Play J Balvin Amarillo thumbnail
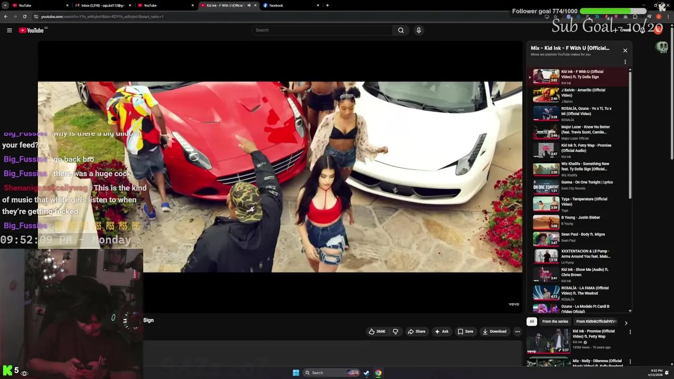 click(546, 95)
